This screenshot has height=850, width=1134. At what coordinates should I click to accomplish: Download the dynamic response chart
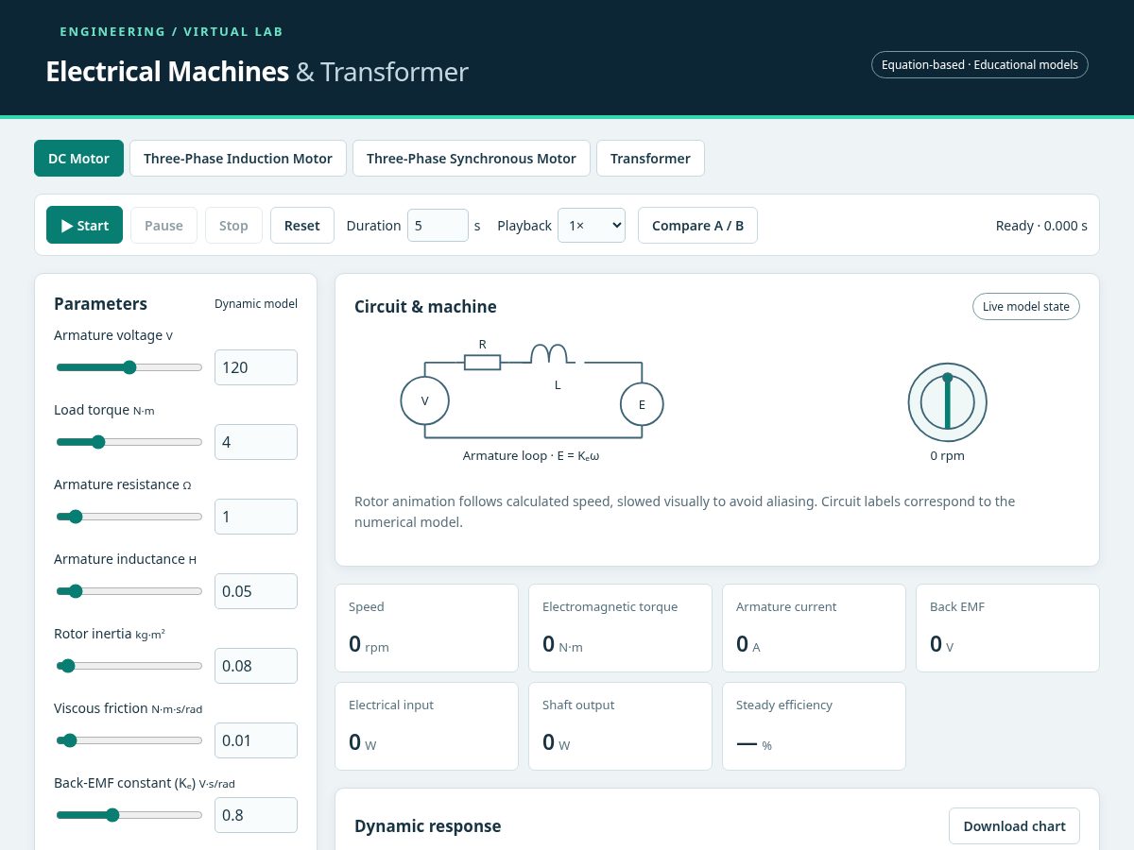click(x=1014, y=825)
